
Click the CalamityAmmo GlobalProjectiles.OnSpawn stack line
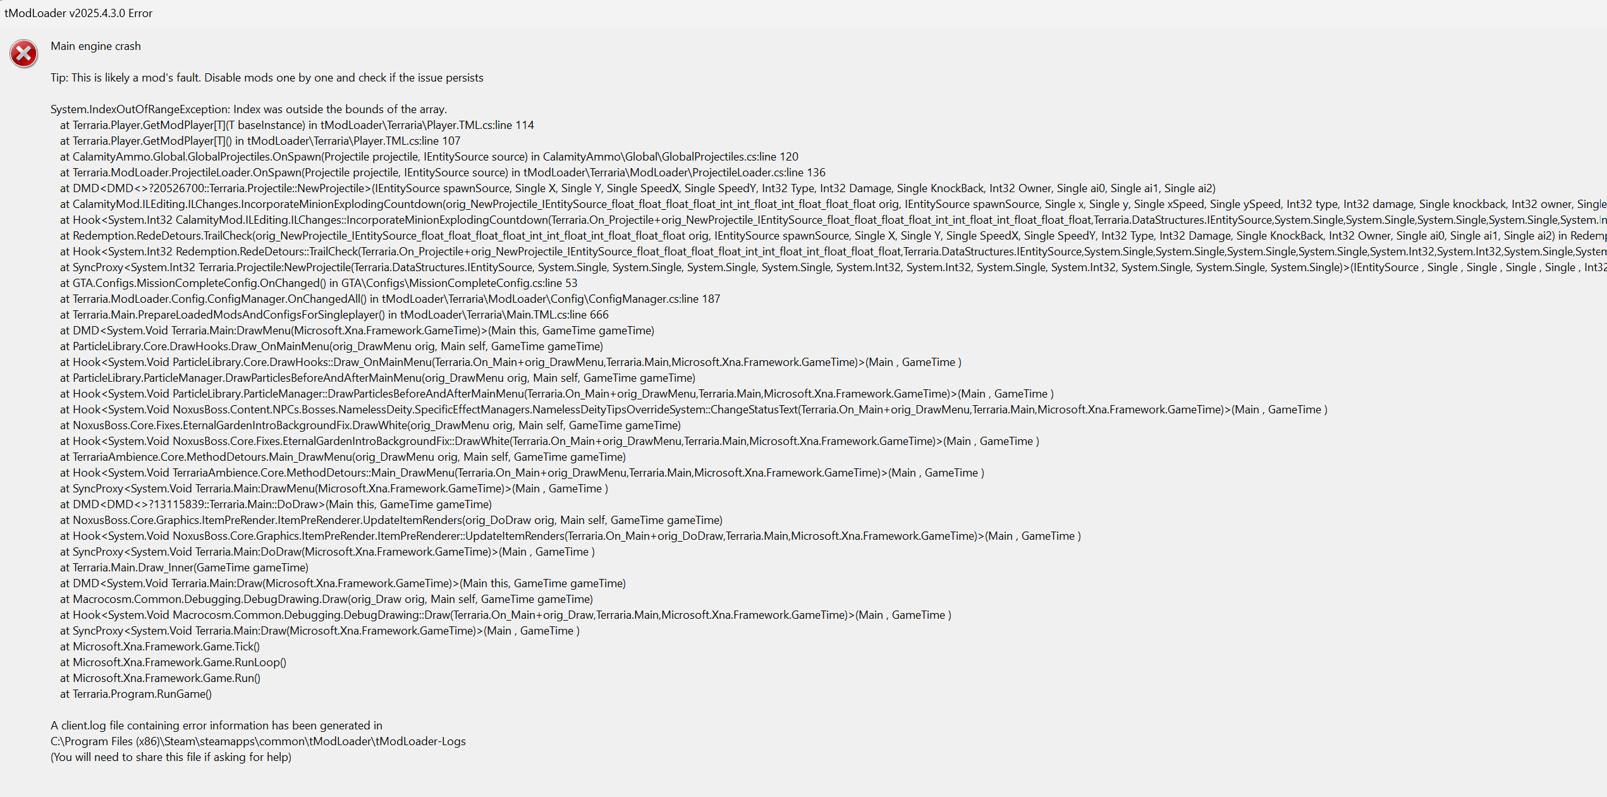click(x=429, y=157)
